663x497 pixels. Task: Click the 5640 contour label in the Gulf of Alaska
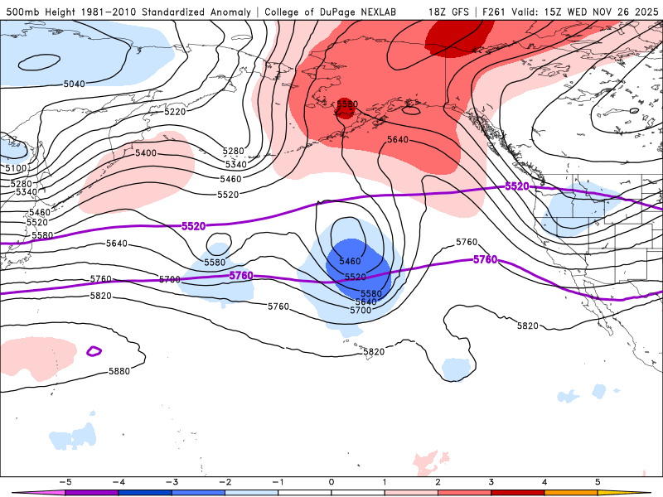click(x=398, y=139)
